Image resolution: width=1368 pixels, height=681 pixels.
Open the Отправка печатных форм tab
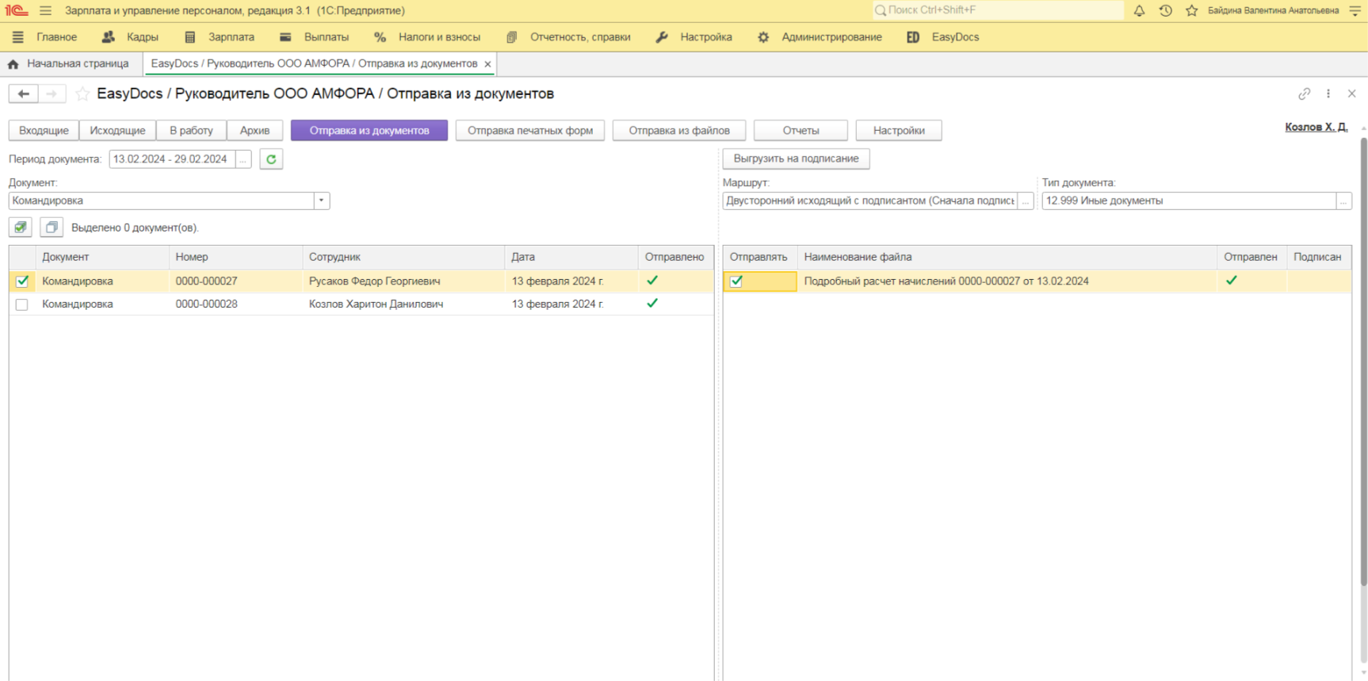coord(530,131)
